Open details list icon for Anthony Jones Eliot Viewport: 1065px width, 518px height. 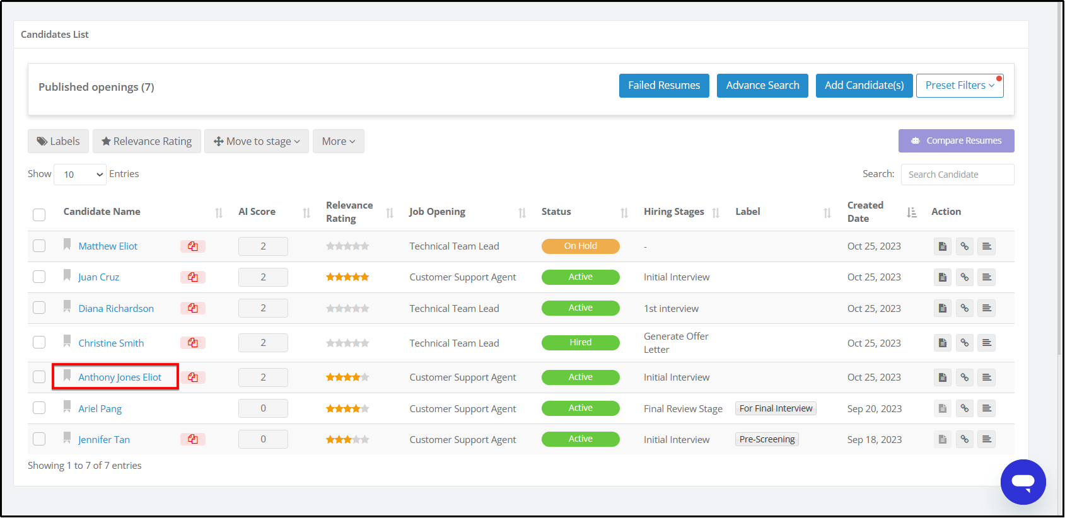[x=987, y=377]
